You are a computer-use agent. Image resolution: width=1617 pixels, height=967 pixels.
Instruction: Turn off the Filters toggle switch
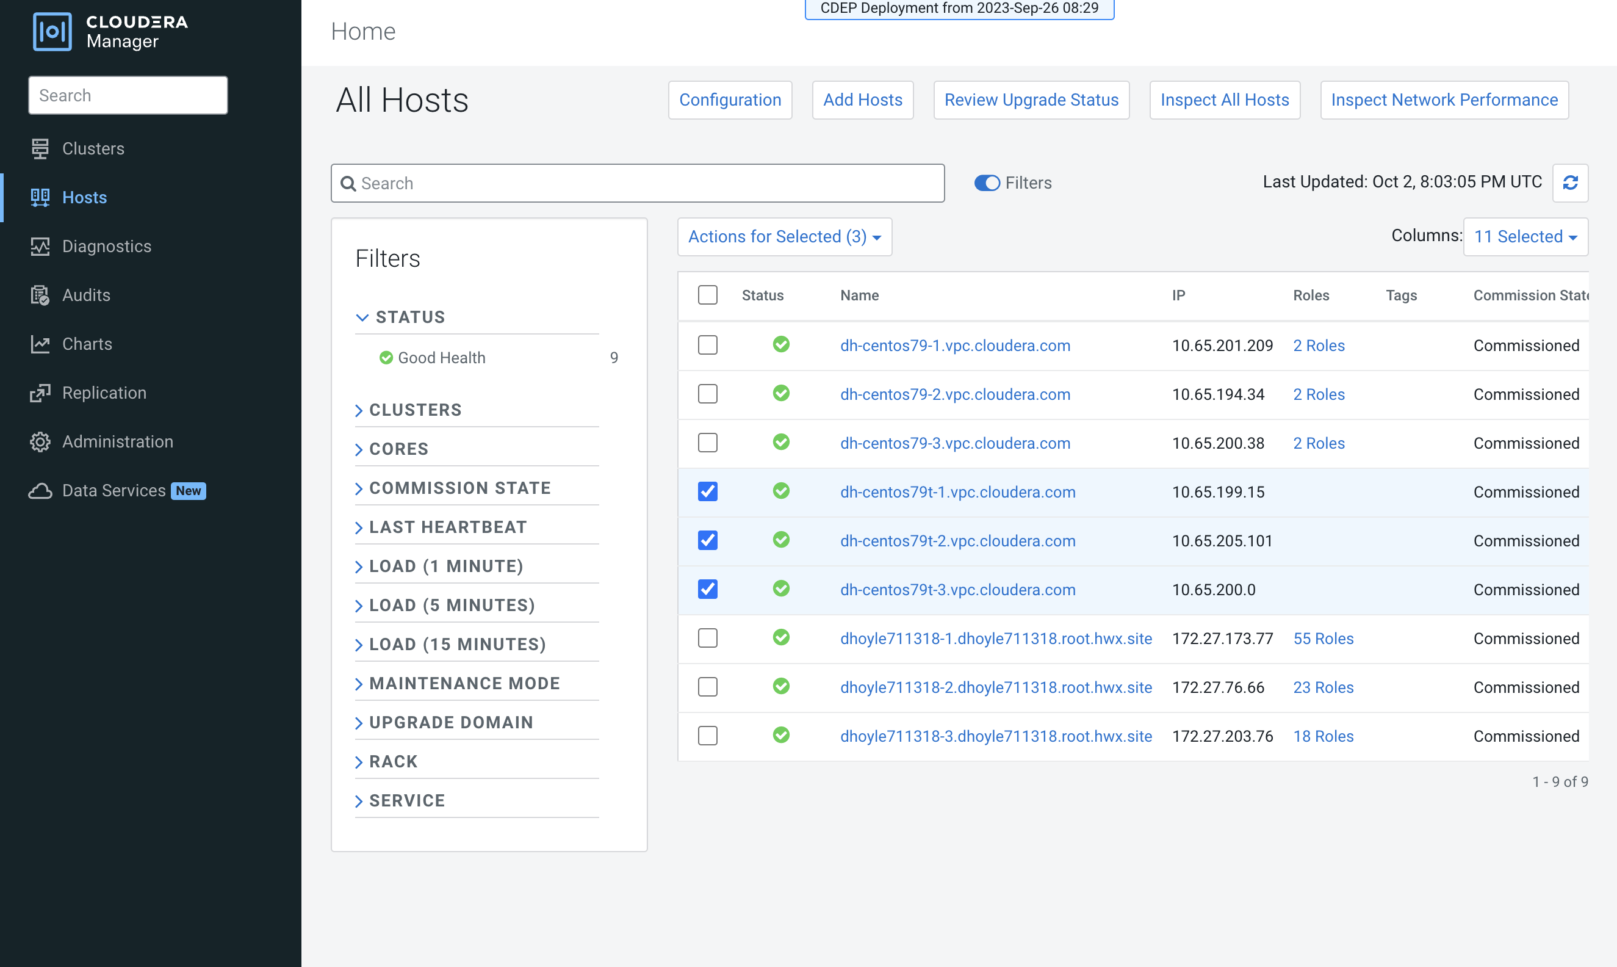click(x=986, y=183)
